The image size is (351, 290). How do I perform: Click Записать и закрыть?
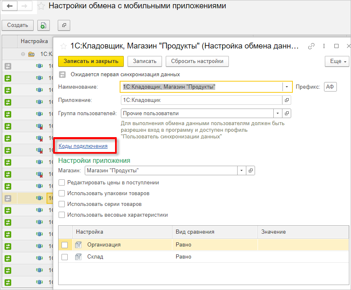[x=91, y=61]
